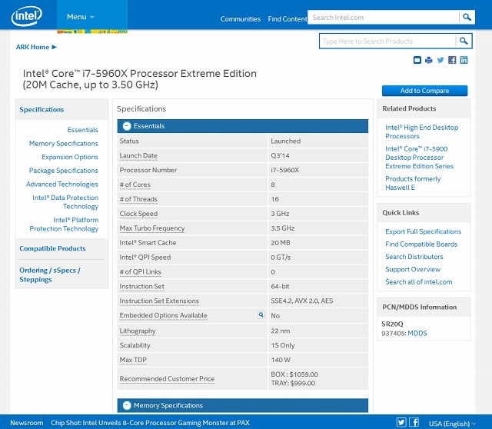Jump to Expansion Options section
The width and height of the screenshot is (492, 429).
click(70, 157)
